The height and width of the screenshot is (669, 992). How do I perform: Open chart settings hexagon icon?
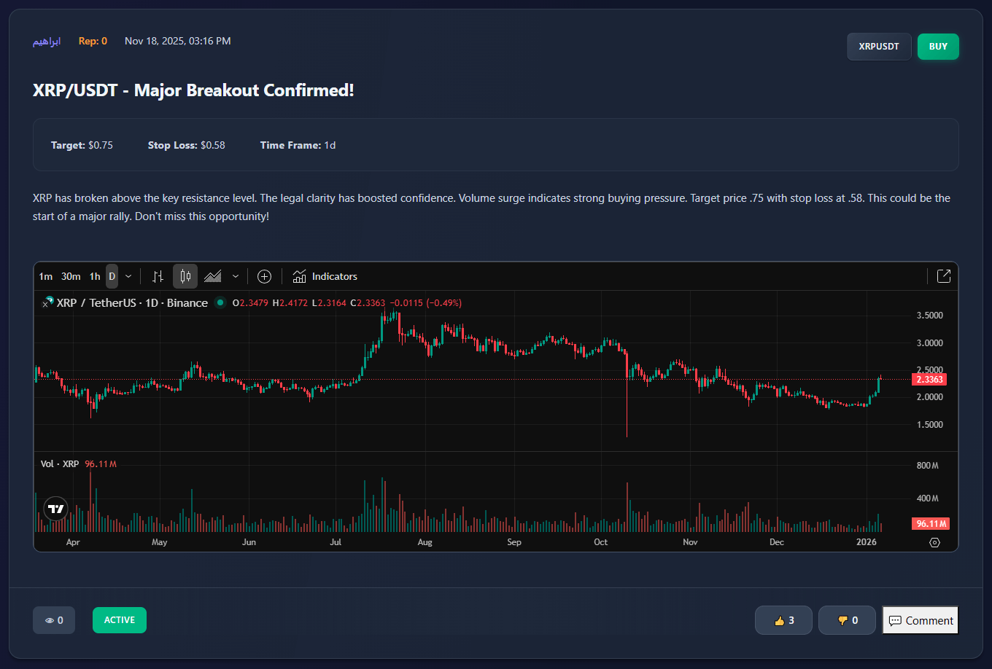[x=934, y=542]
